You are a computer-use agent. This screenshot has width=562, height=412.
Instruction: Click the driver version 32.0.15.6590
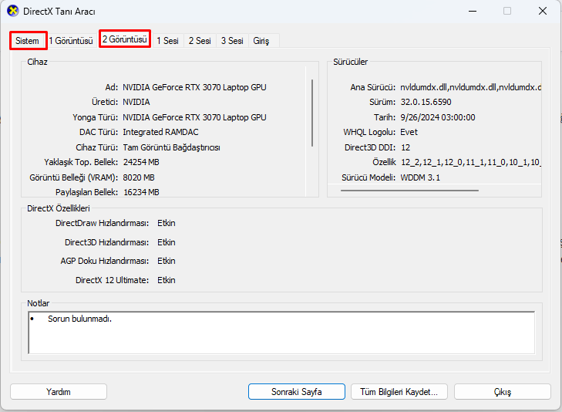426,102
